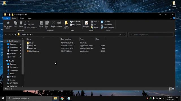Expand the address bar history dropdown

click(x=120, y=35)
